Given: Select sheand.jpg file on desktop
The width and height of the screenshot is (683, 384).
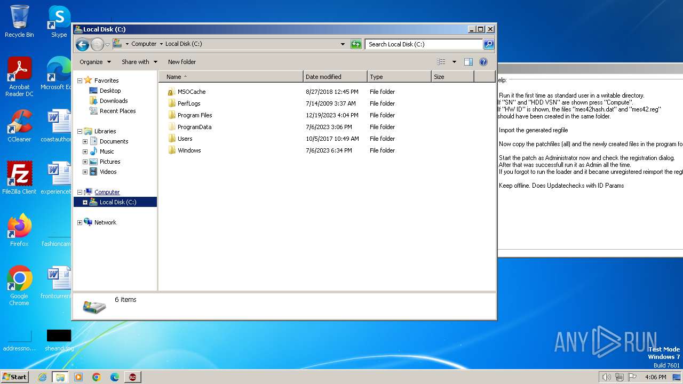Looking at the screenshot, I should (x=59, y=340).
